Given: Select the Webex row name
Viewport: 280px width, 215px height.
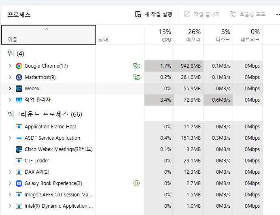Looking at the screenshot, I should click(x=32, y=88).
